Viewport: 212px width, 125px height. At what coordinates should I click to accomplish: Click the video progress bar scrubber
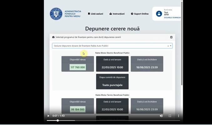pyautogui.click(x=58, y=120)
